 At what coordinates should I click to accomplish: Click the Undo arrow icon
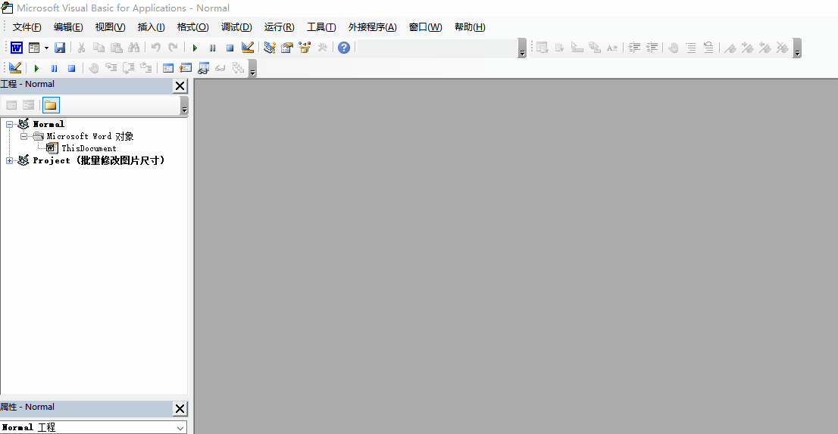point(155,48)
